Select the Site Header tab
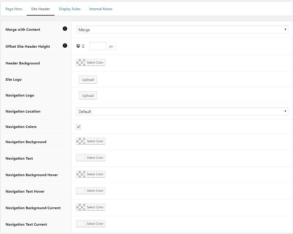Image resolution: width=293 pixels, height=234 pixels. pos(41,9)
